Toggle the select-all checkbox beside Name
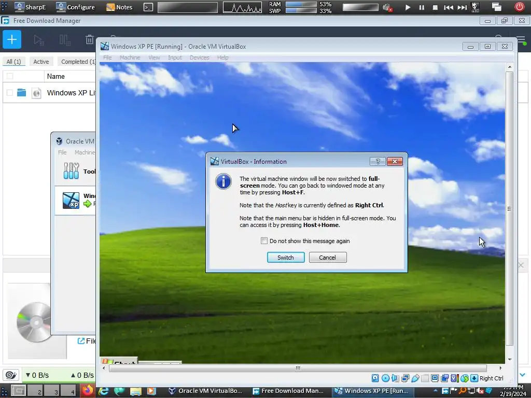Viewport: 531px width, 398px height. tap(10, 76)
